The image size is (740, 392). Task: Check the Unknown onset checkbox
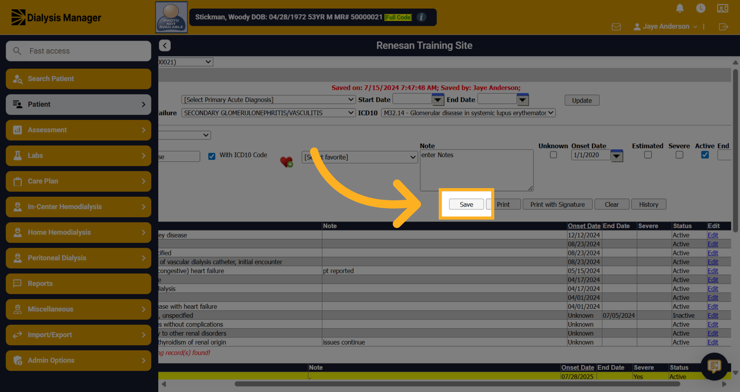[x=553, y=155]
